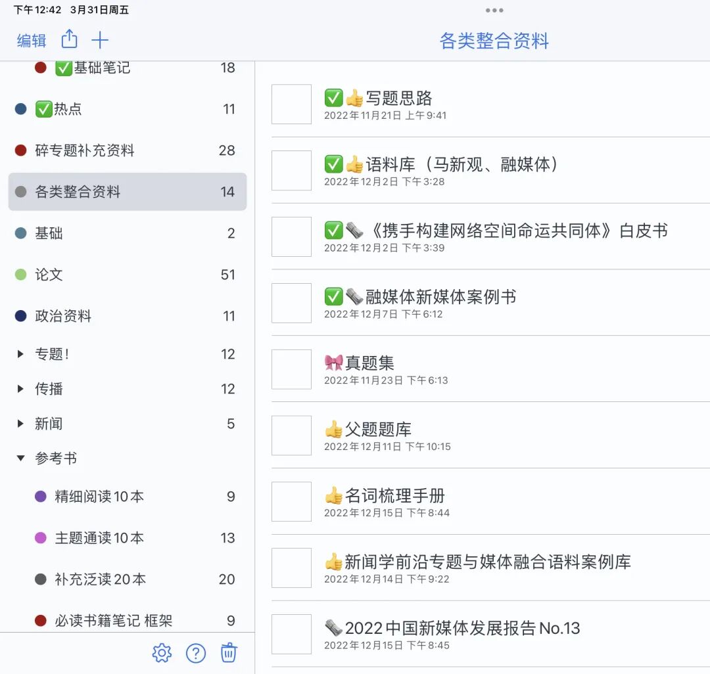Tick the checkbox of 真题集 note
Viewport: 710px width, 674px height.
[x=291, y=369]
